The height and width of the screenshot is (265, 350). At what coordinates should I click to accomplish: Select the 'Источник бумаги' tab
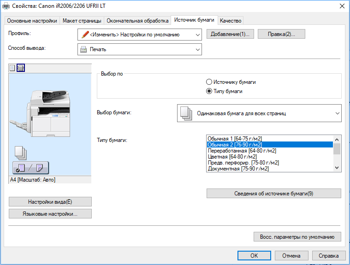[194, 20]
